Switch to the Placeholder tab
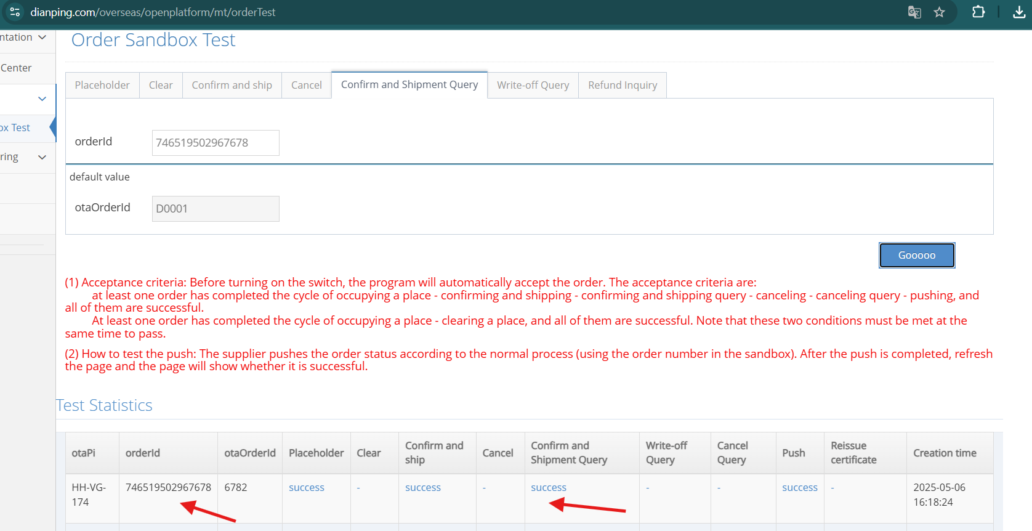1032x531 pixels. click(102, 85)
